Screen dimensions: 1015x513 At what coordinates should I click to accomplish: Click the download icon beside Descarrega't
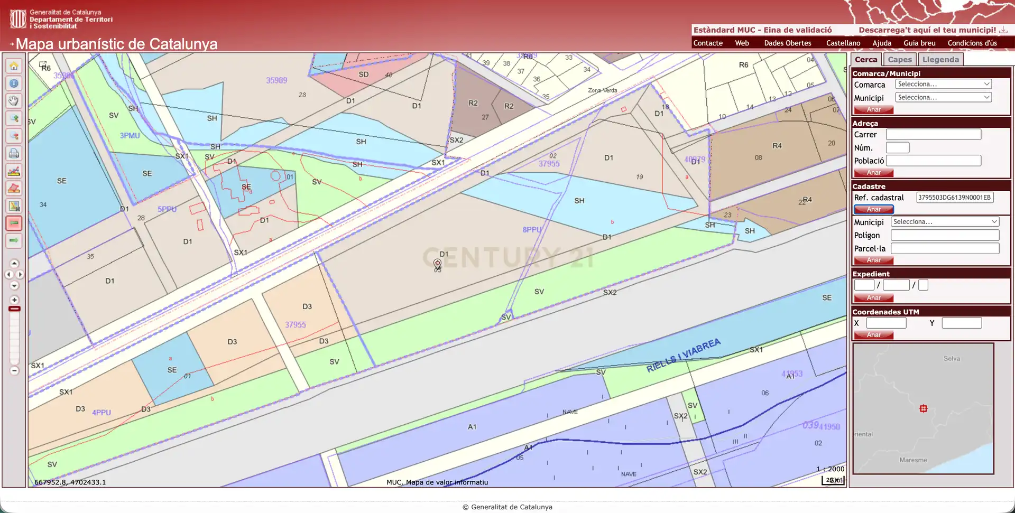point(1003,30)
